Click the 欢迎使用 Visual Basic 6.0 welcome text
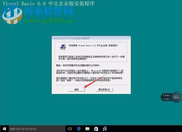The width and height of the screenshot is (182, 132). pos(94,45)
